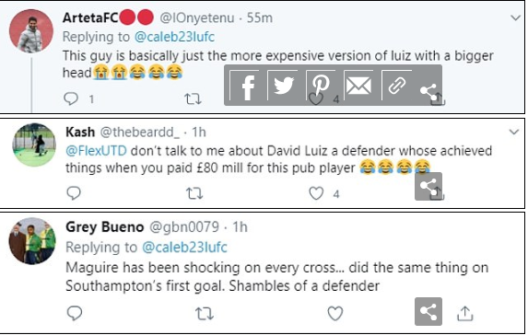528x335 pixels.
Task: Retweet Kash's tweet
Action: [194, 193]
